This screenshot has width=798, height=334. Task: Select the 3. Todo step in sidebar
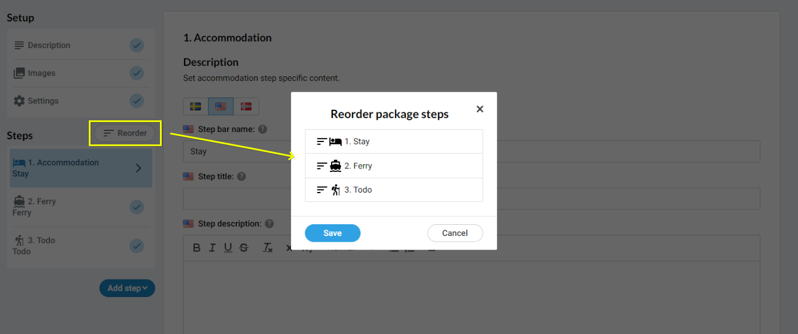coord(81,245)
